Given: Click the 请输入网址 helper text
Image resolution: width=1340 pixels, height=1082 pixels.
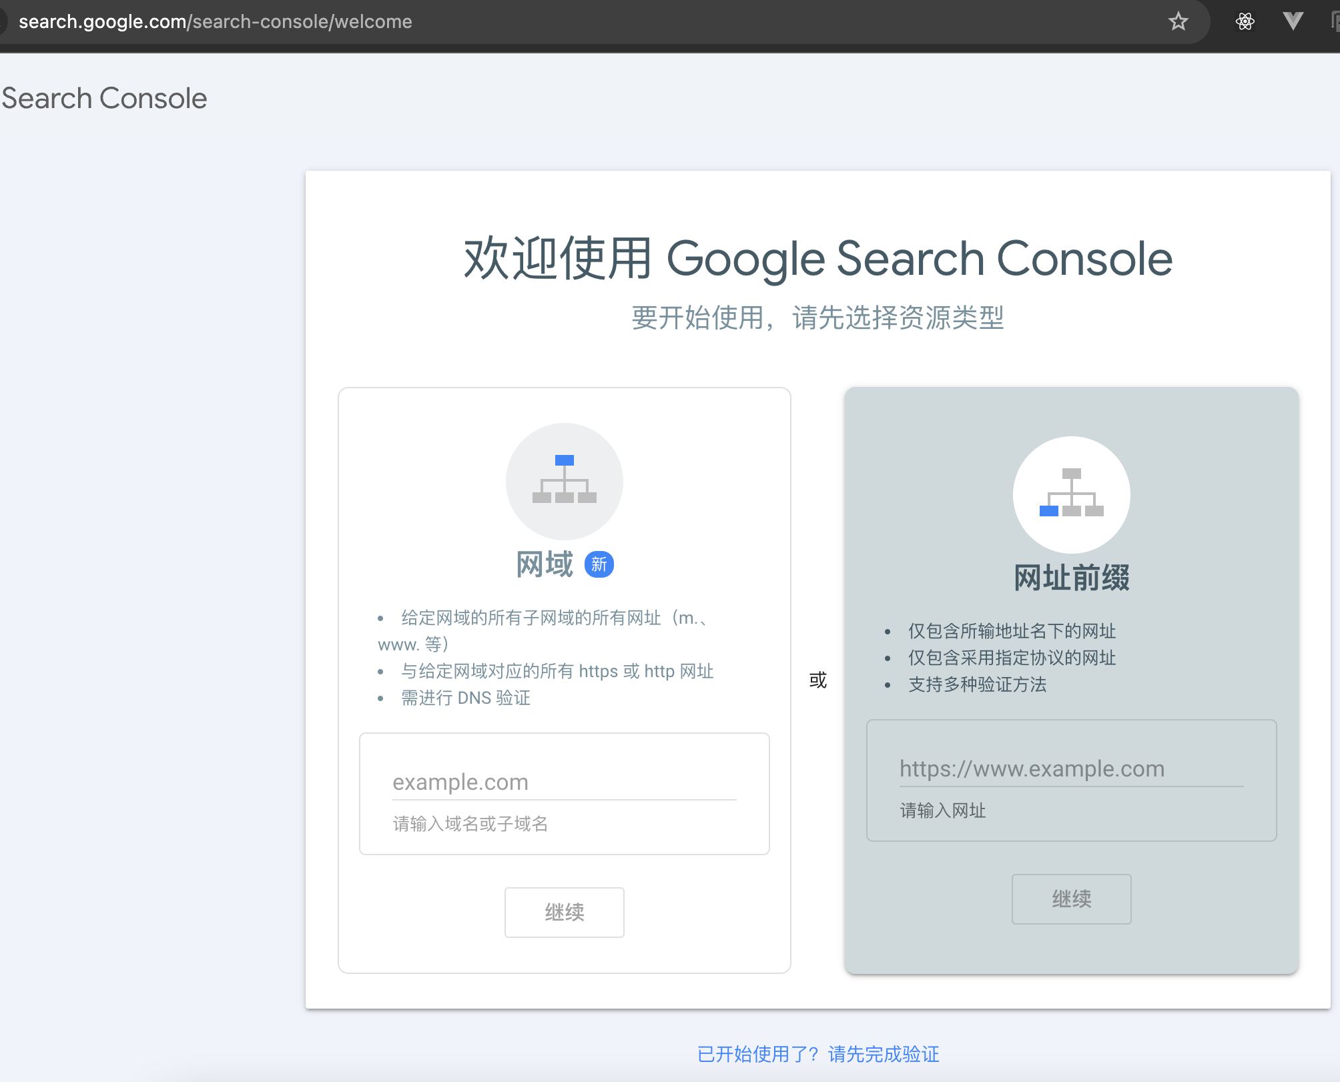Looking at the screenshot, I should (943, 810).
